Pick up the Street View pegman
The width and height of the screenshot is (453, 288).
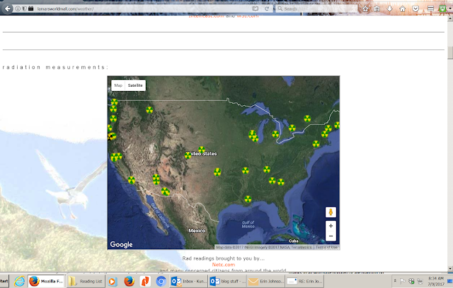[331, 212]
